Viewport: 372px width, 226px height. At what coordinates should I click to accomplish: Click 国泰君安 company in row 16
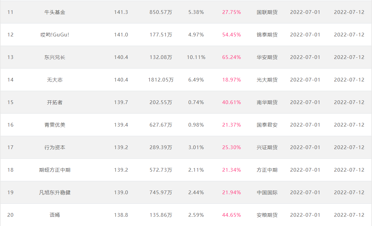pyautogui.click(x=267, y=125)
